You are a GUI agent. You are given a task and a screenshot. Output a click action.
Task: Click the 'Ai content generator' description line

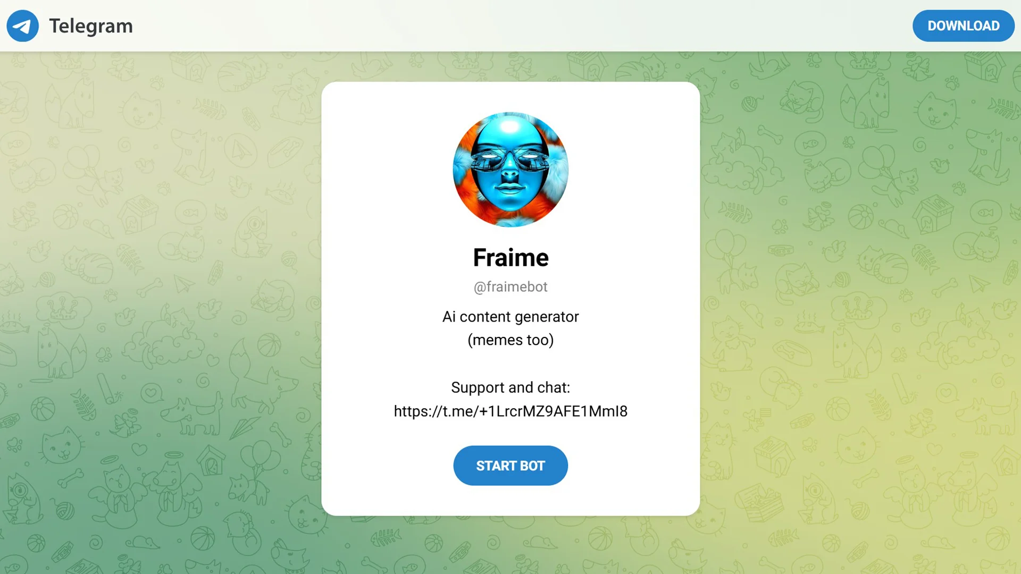click(510, 317)
